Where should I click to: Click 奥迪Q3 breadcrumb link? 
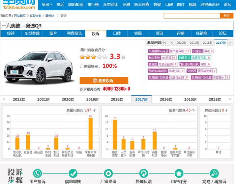point(50,16)
